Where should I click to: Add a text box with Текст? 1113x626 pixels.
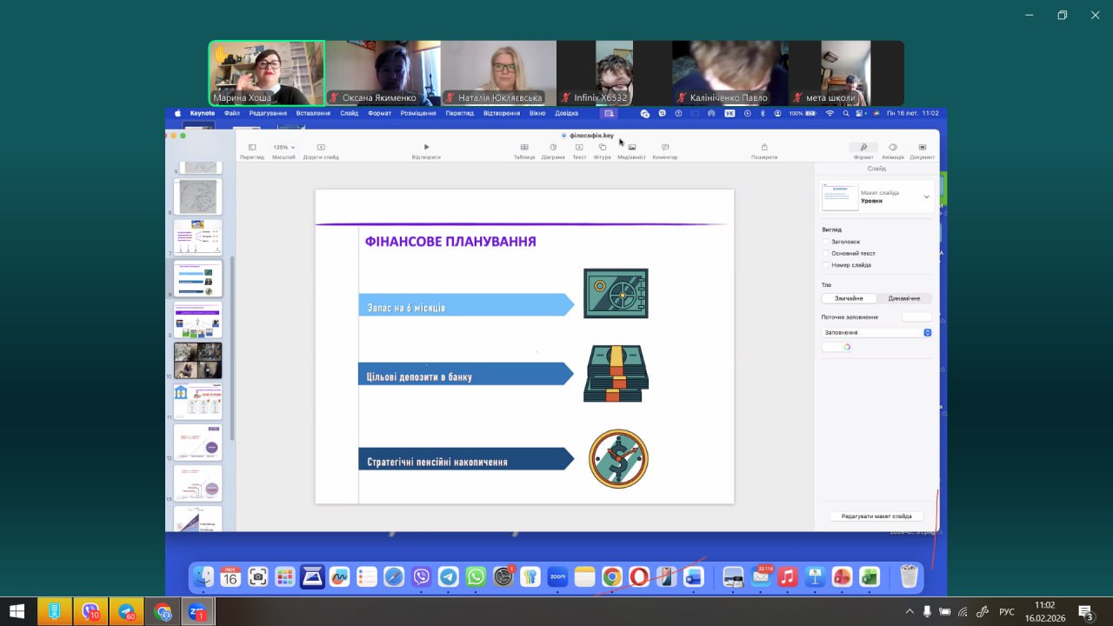pos(578,148)
